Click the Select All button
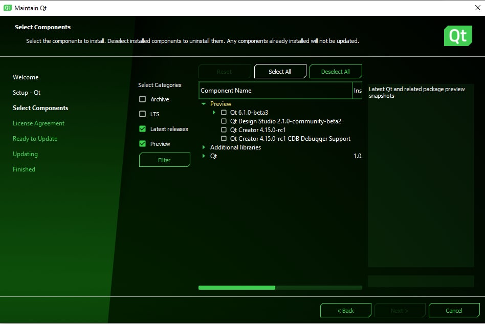The image size is (485, 324). [x=280, y=72]
